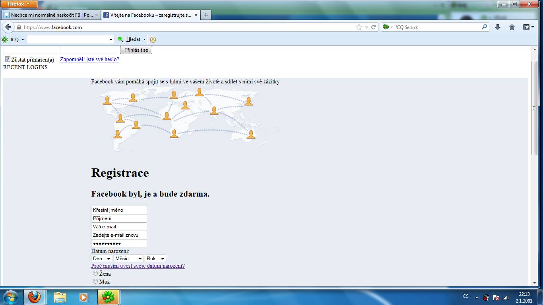Viewport: 543px width, 305px height.
Task: Click the Příjmení field
Action: 119,218
